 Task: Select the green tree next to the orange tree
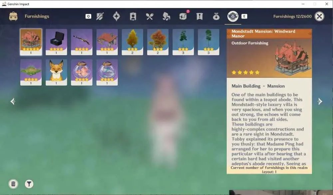[x=183, y=42]
